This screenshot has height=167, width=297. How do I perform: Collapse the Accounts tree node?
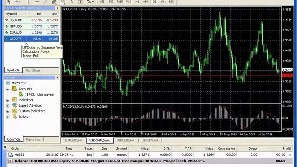pyautogui.click(x=8, y=89)
